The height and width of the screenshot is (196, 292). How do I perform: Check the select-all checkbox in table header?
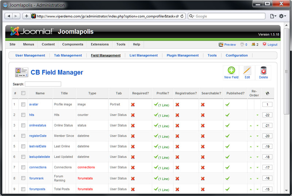[23, 93]
